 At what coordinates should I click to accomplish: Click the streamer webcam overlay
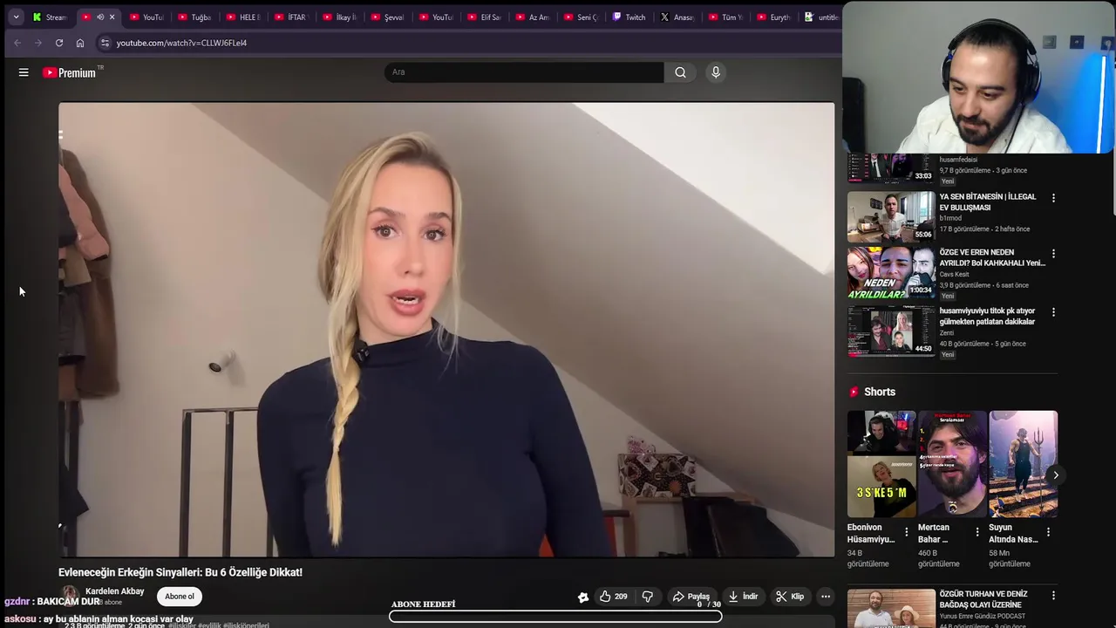click(x=979, y=77)
